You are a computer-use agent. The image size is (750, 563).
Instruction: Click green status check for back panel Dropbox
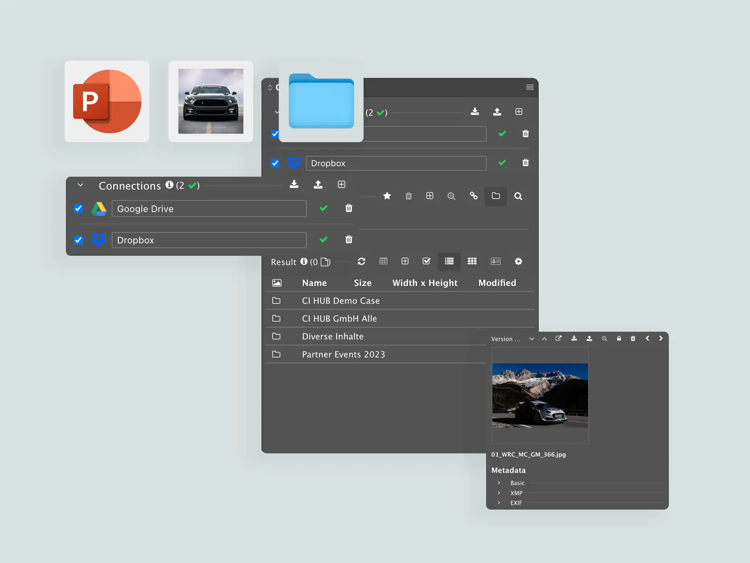(502, 163)
